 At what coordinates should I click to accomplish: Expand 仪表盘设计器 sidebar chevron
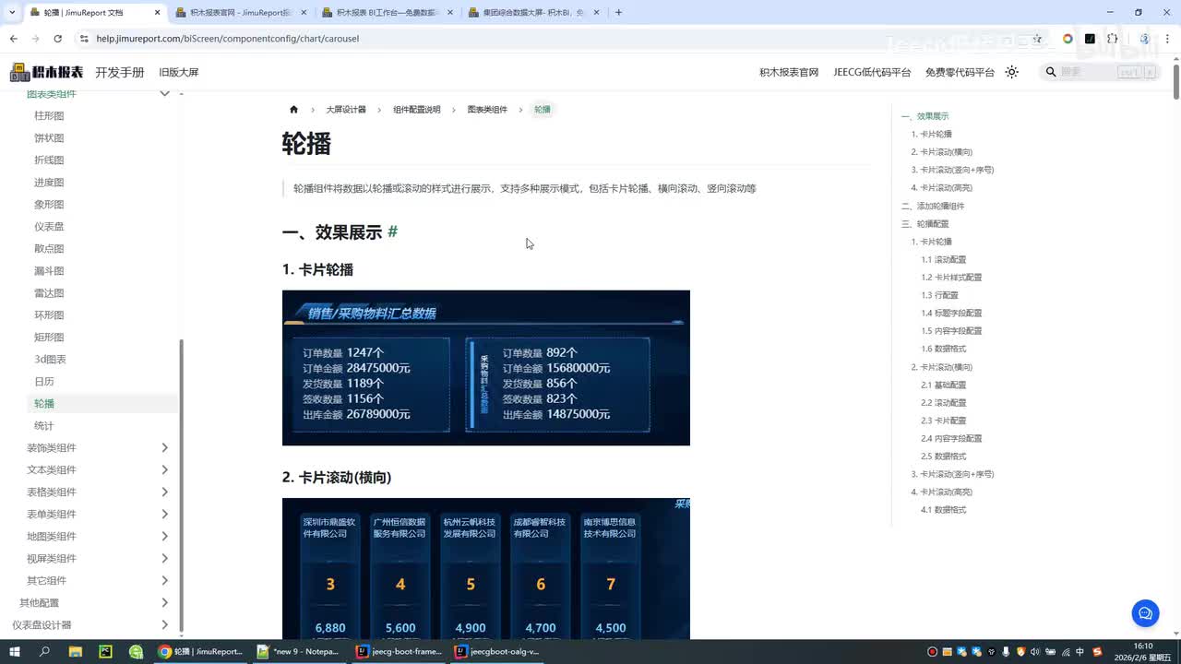click(x=165, y=624)
